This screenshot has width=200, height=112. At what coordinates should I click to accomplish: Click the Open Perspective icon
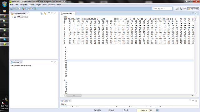point(177,9)
